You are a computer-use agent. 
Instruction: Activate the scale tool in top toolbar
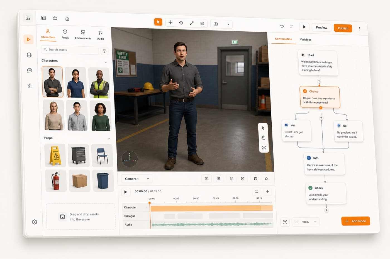(192, 23)
